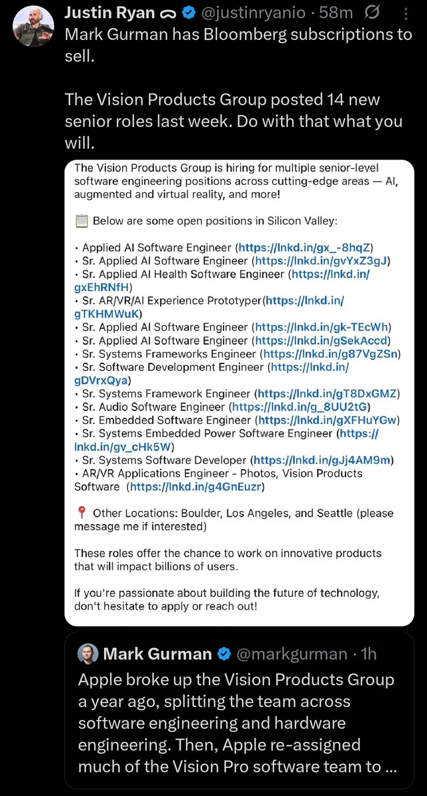Tap the red pin emoji before Other Locations
The width and height of the screenshot is (427, 796).
pos(81,514)
